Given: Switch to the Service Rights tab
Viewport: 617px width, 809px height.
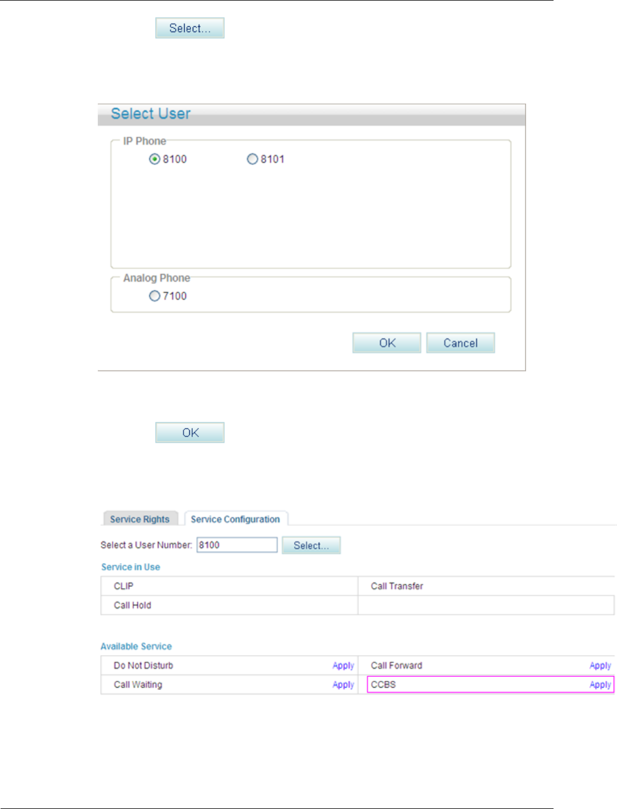Looking at the screenshot, I should tap(140, 519).
